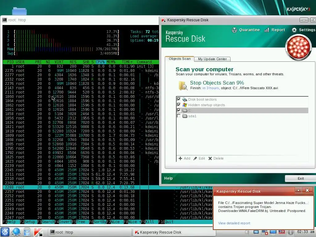Click F1 Help in htop
Viewport: 316px width, 237px height.
pyautogui.click(x=9, y=222)
